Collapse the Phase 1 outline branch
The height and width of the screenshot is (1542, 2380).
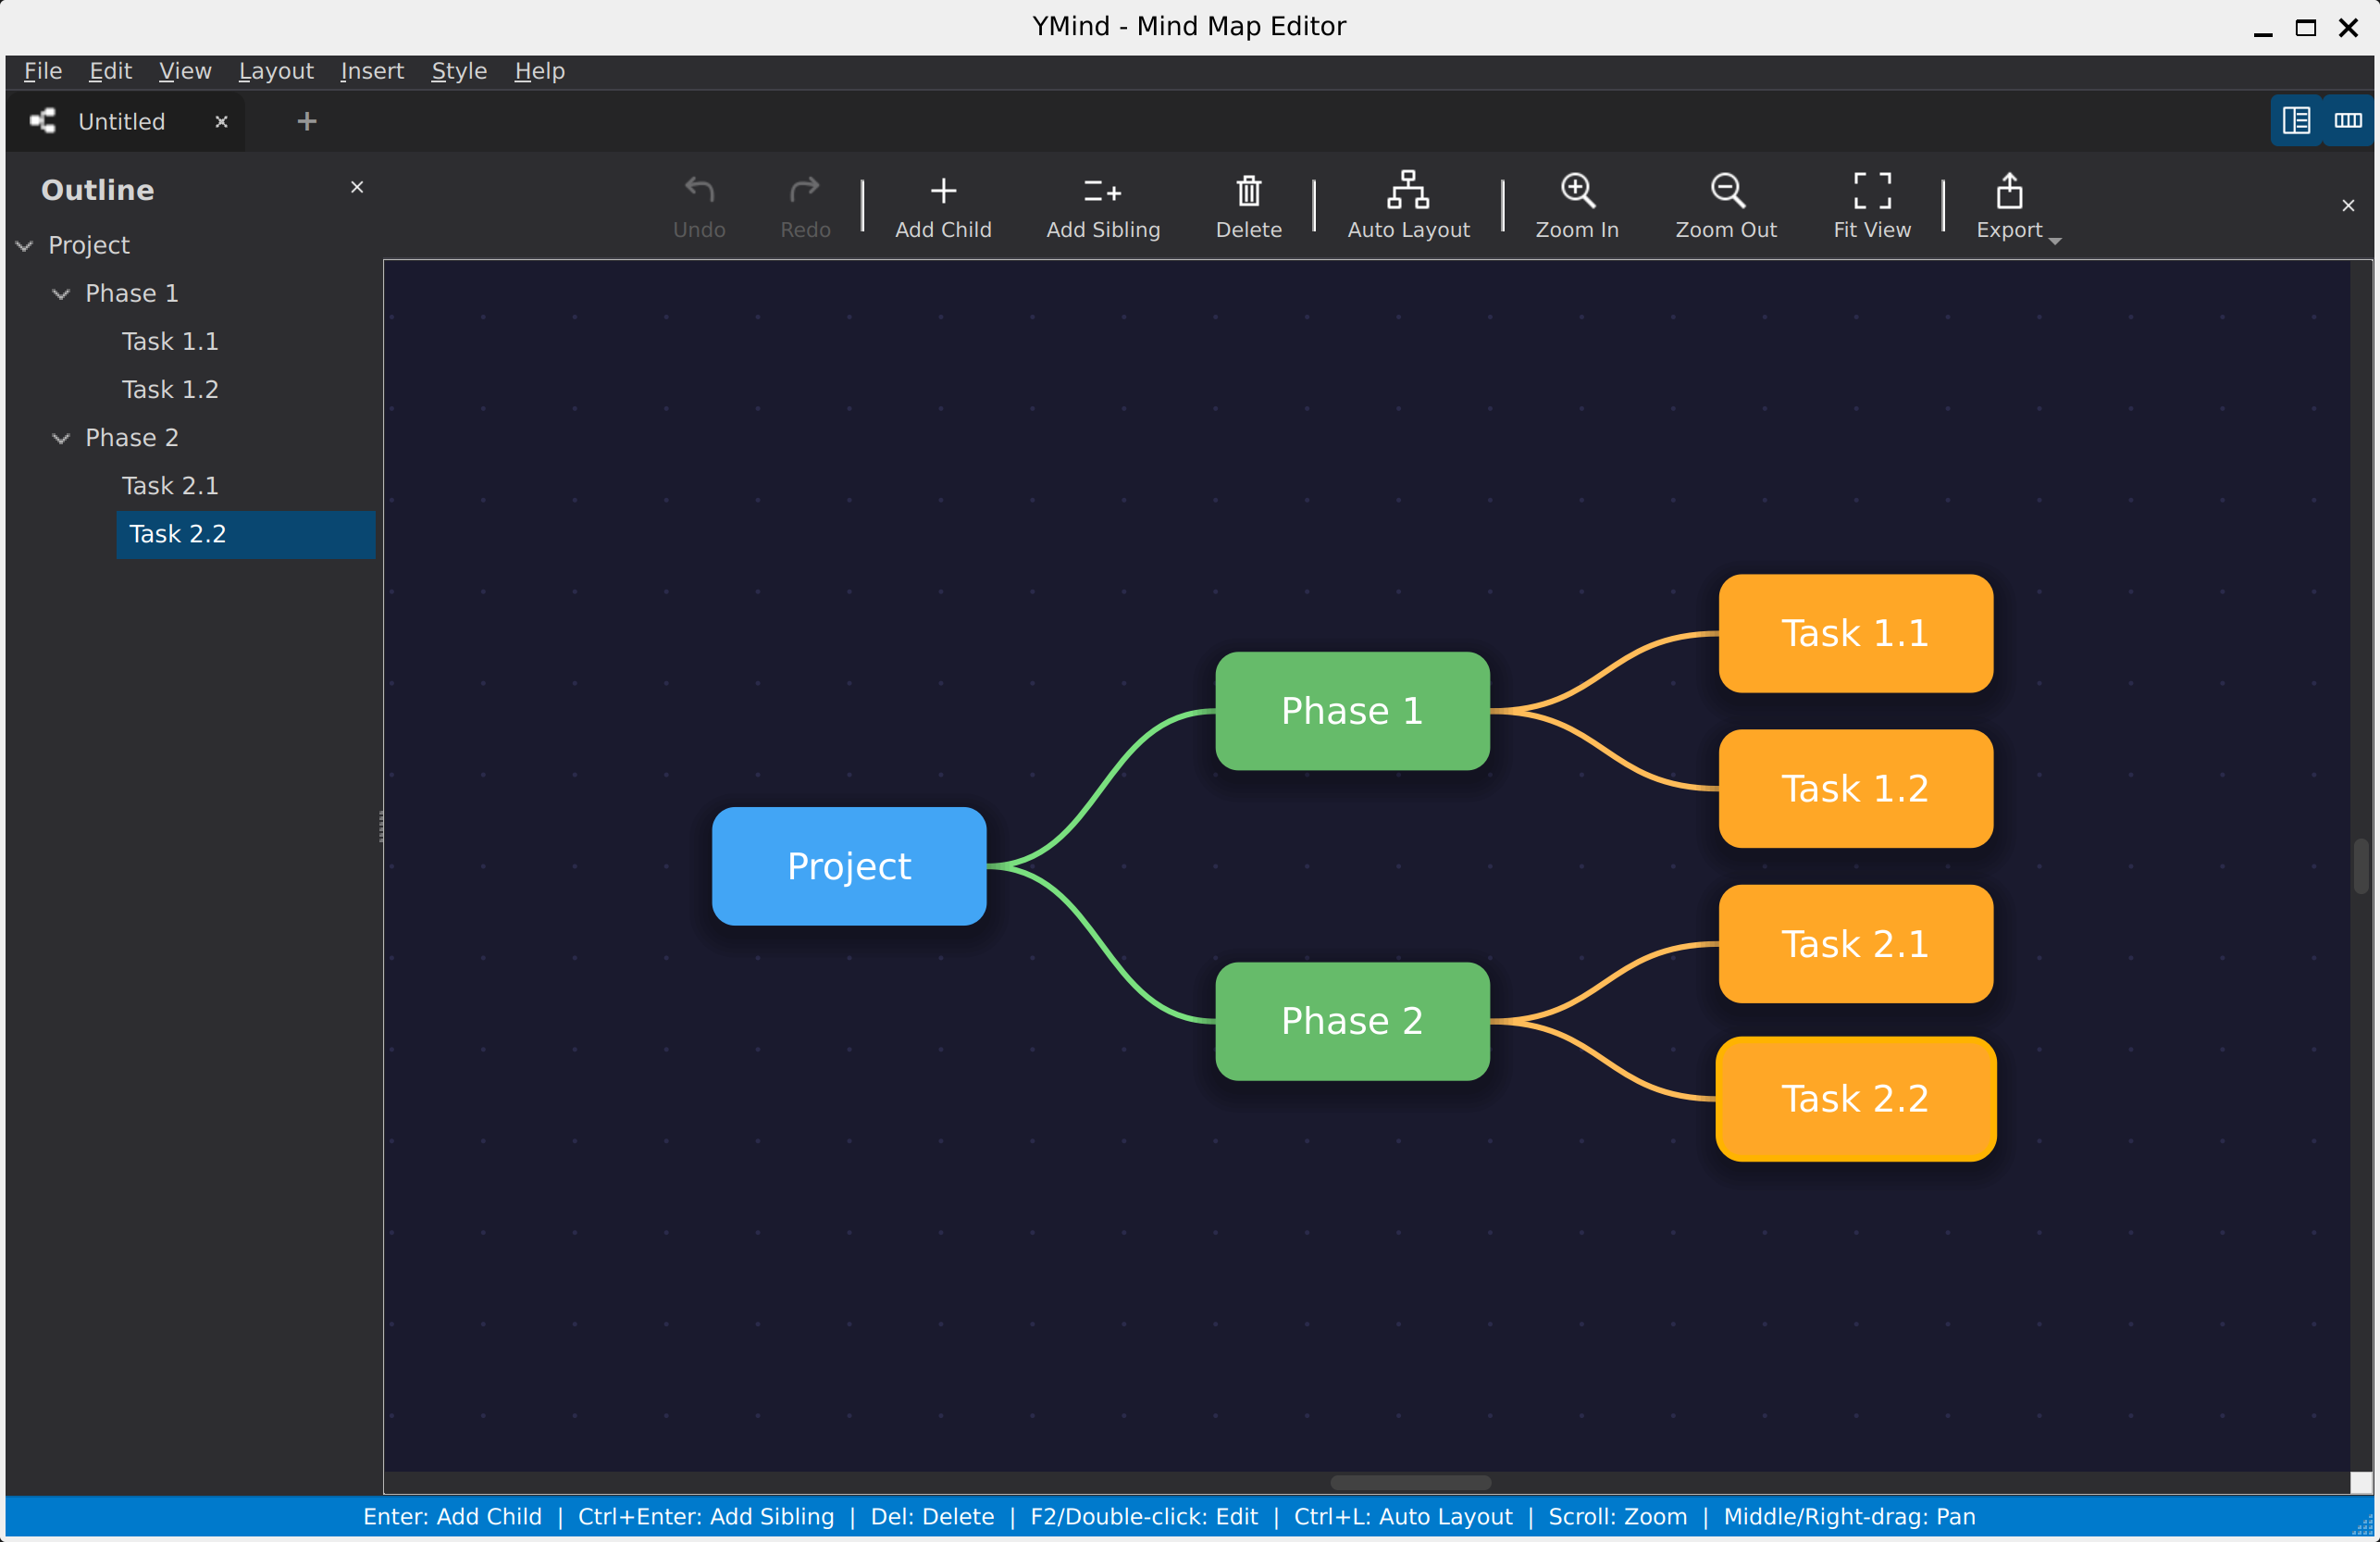(61, 294)
